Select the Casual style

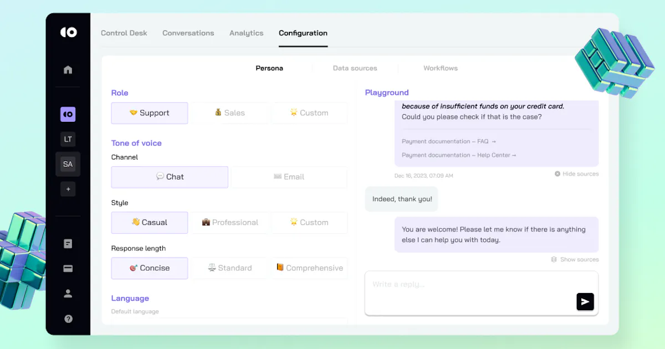(150, 223)
